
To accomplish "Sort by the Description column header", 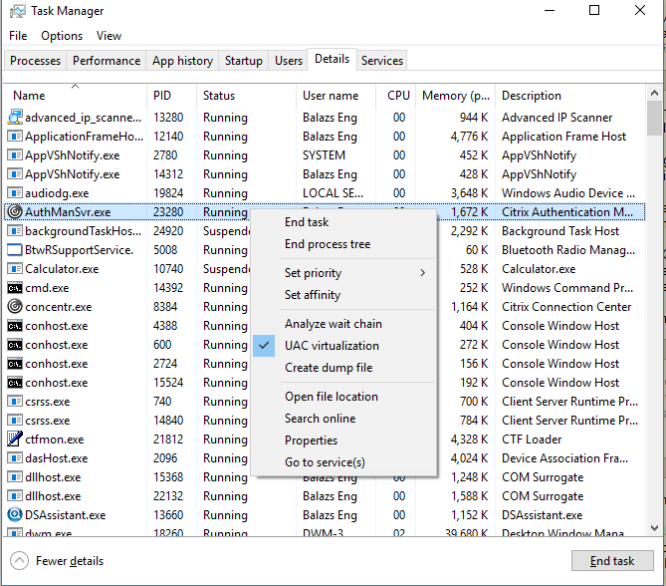I will point(570,96).
